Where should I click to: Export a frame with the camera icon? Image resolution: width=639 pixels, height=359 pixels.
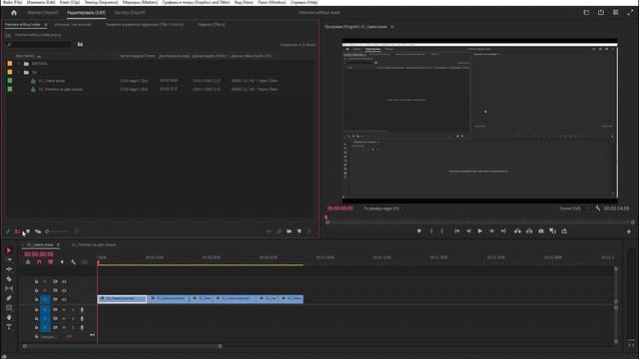pyautogui.click(x=541, y=231)
